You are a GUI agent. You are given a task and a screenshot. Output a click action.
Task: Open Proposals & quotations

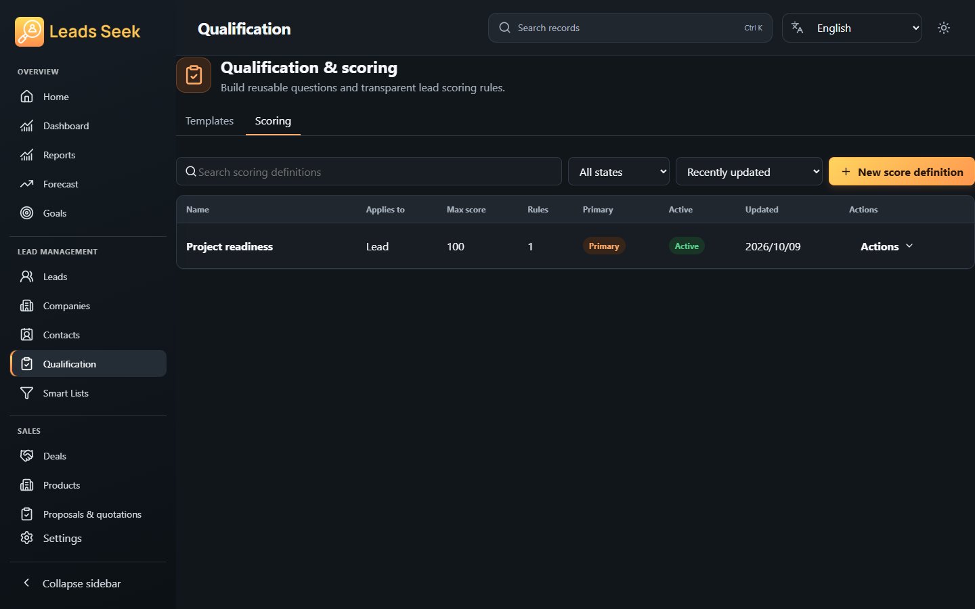click(x=88, y=514)
